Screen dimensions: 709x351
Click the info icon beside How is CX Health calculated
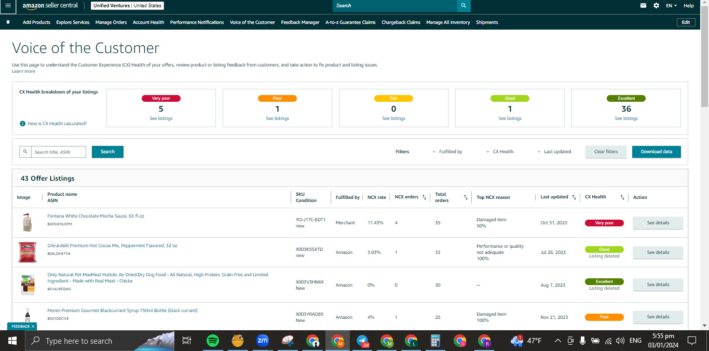click(23, 124)
